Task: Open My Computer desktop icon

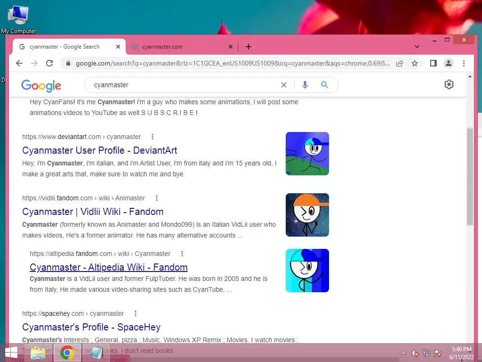Action: point(18,18)
